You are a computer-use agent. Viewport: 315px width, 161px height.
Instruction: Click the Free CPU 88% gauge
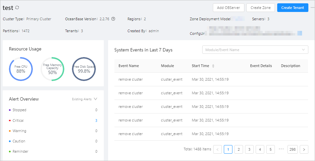(x=21, y=69)
